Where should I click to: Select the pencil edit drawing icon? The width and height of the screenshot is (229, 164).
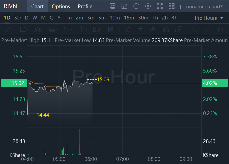coord(124,6)
